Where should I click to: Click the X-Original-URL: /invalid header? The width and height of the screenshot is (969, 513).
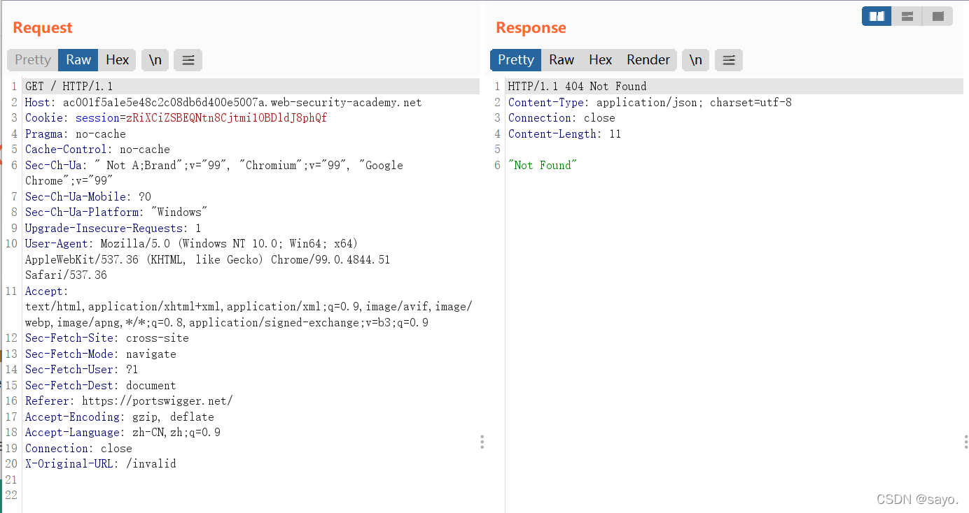[x=101, y=464]
